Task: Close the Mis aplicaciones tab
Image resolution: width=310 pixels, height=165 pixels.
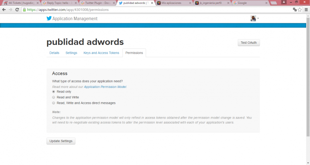Action: tap(190, 3)
